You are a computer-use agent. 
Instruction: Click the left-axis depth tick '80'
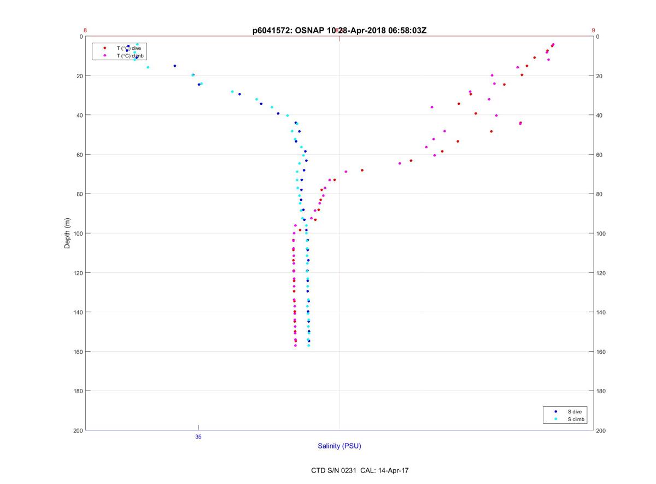tap(79, 194)
